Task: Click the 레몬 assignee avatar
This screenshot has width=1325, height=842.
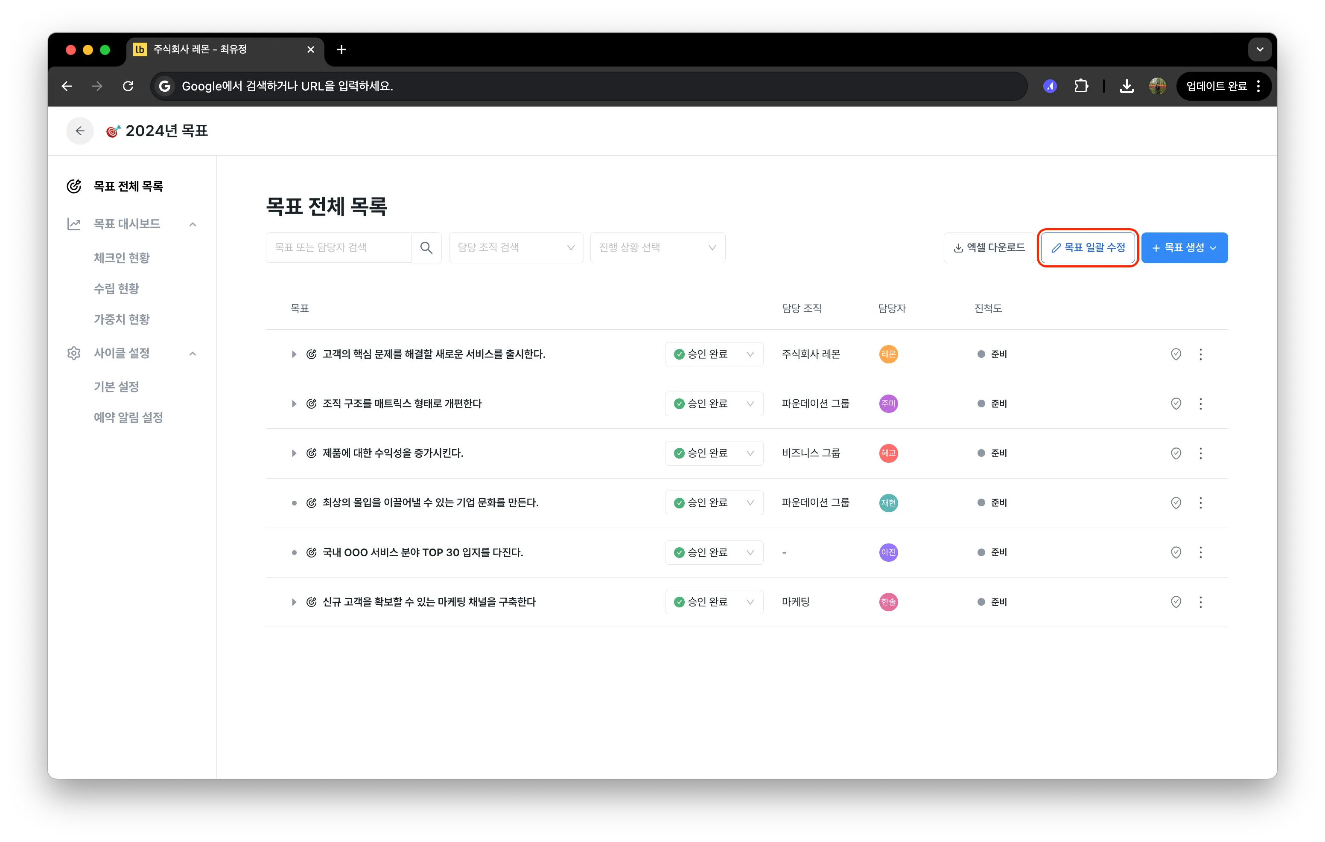Action: coord(888,354)
